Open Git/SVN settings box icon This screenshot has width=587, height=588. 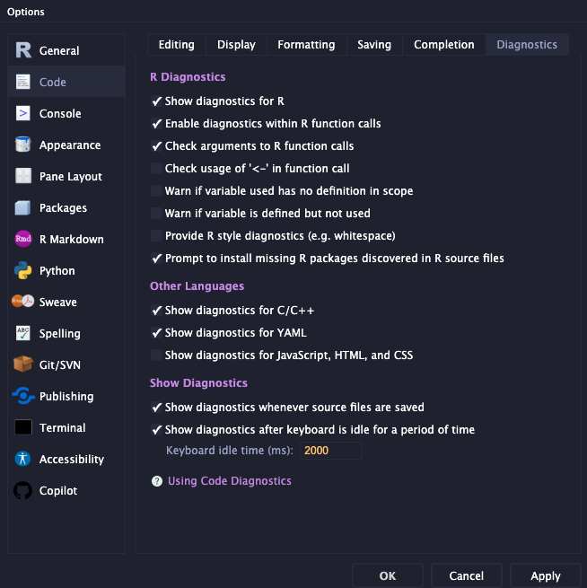click(x=23, y=365)
